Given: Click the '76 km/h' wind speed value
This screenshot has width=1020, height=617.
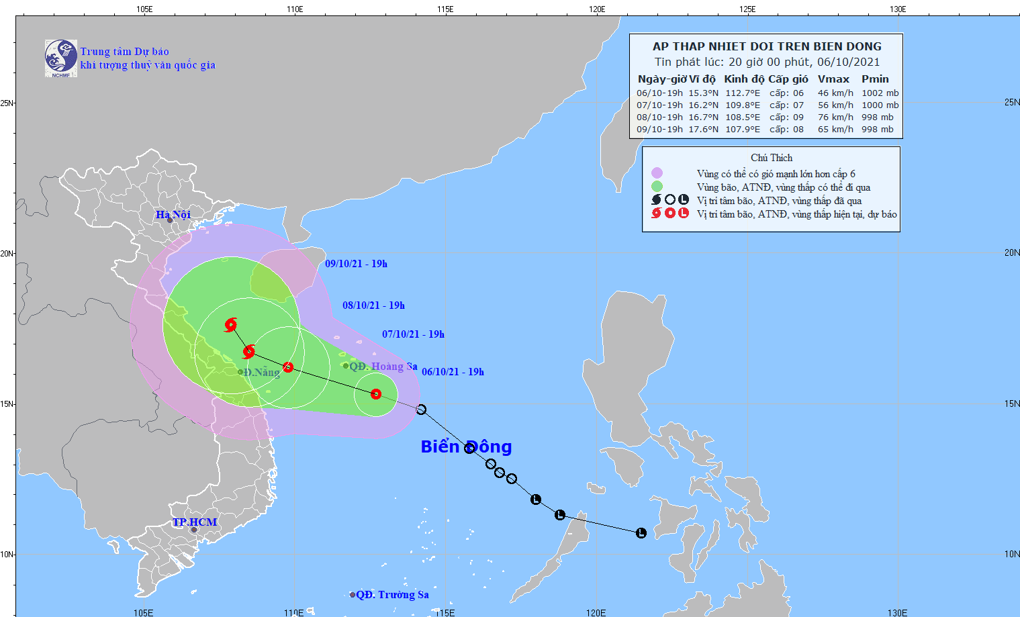Looking at the screenshot, I should (x=835, y=117).
